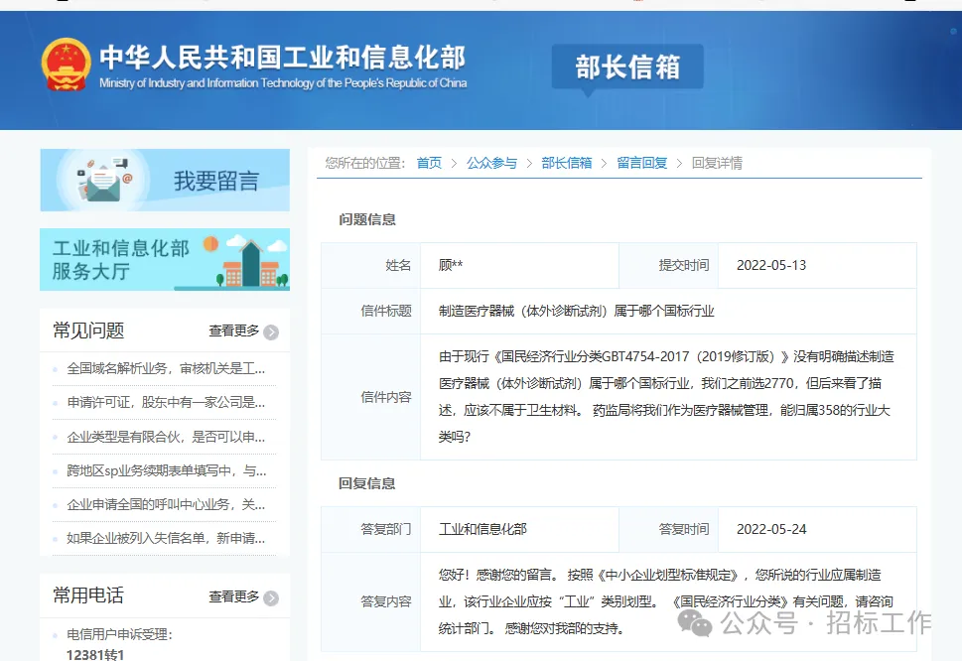Open FAQ 跨地区sp业务续期表单填写中
The image size is (962, 661).
click(x=166, y=470)
